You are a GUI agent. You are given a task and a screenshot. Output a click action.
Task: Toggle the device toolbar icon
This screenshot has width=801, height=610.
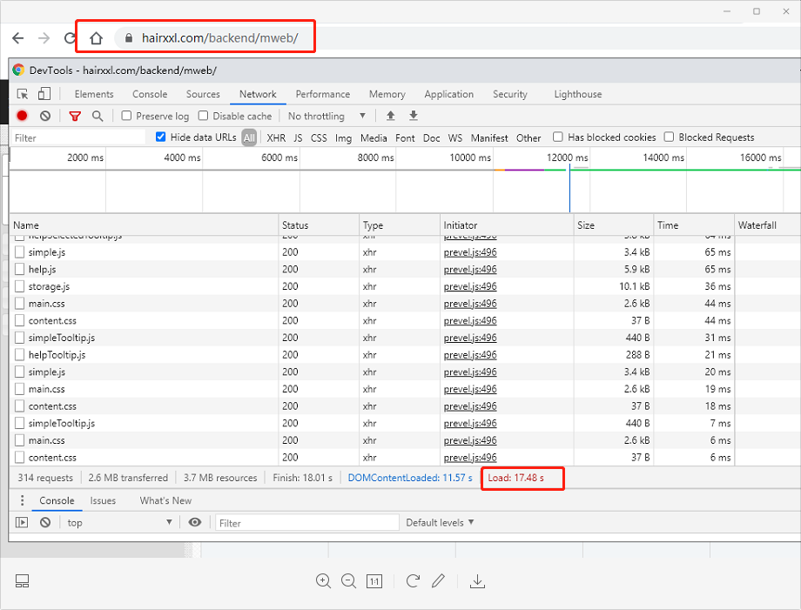pos(45,94)
